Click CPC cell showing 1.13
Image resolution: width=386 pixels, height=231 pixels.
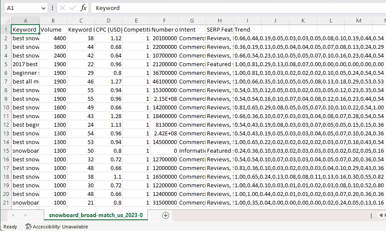coord(108,125)
